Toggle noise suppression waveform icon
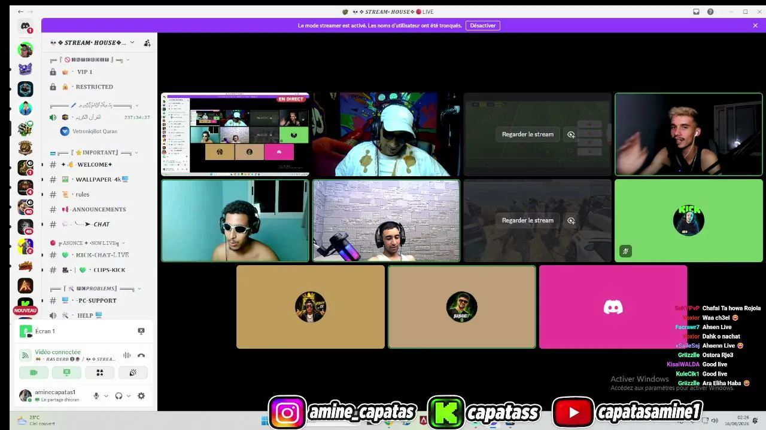 [x=127, y=355]
